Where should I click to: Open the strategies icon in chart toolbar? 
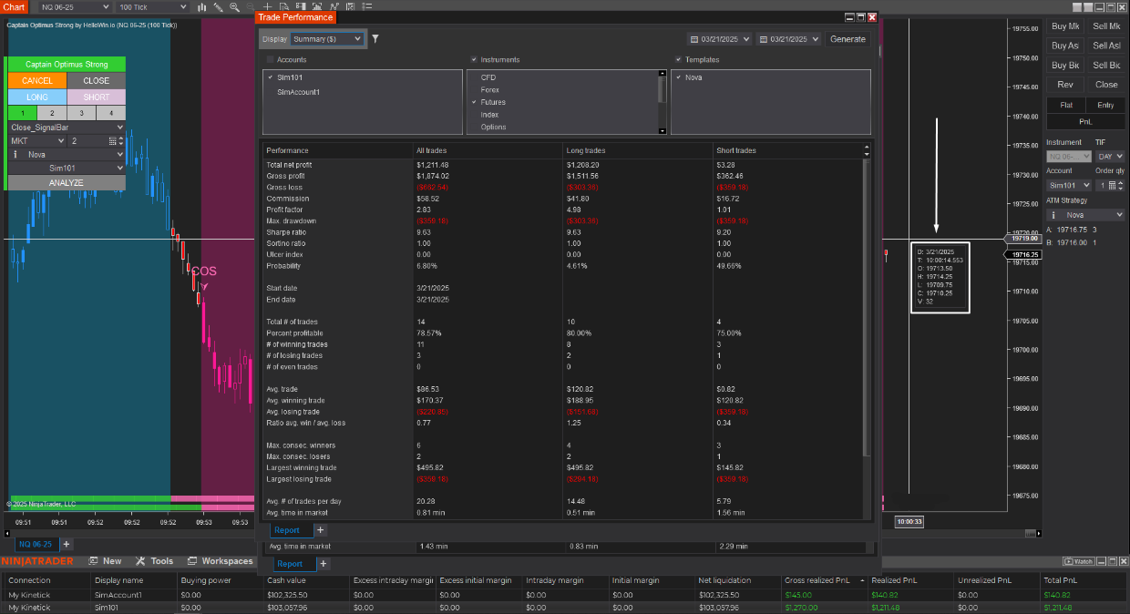tap(351, 6)
